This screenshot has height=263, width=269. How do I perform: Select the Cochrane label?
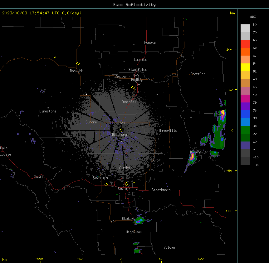pos(100,177)
